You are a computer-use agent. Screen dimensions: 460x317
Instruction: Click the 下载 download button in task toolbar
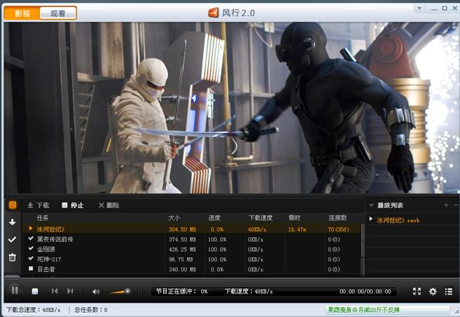point(38,205)
